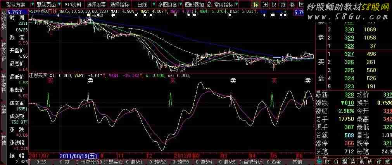This screenshot has width=392, height=165.
Task: Open the 常用指标 dropdown arrow
Action: pos(236,5)
